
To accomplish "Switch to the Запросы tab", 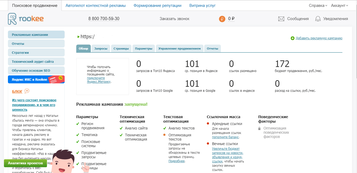I will 101,49.
